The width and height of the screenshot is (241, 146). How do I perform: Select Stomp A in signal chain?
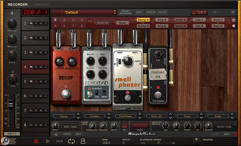[x=143, y=20]
